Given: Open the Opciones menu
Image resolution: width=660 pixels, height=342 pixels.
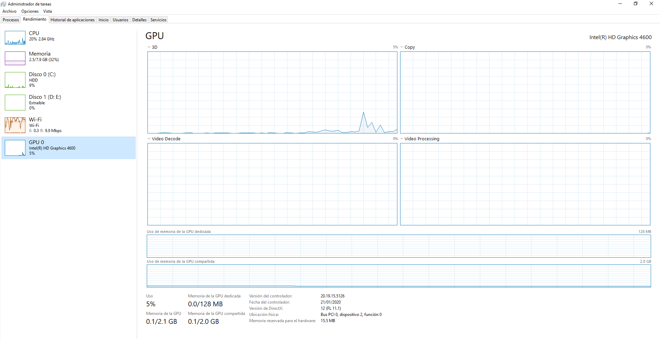Looking at the screenshot, I should [30, 11].
